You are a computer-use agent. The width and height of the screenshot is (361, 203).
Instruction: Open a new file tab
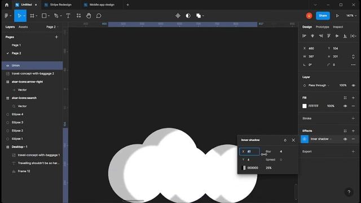pos(128,5)
